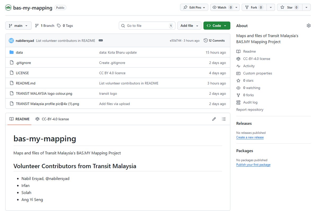This screenshot has height=211, width=318.
Task: Open the Edit Pins dropdown
Action: [x=194, y=7]
